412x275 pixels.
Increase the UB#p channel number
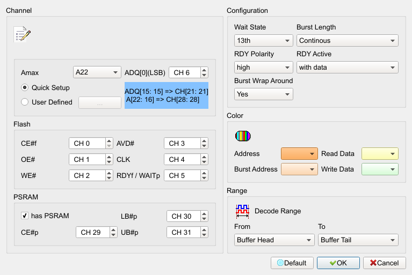point(204,229)
